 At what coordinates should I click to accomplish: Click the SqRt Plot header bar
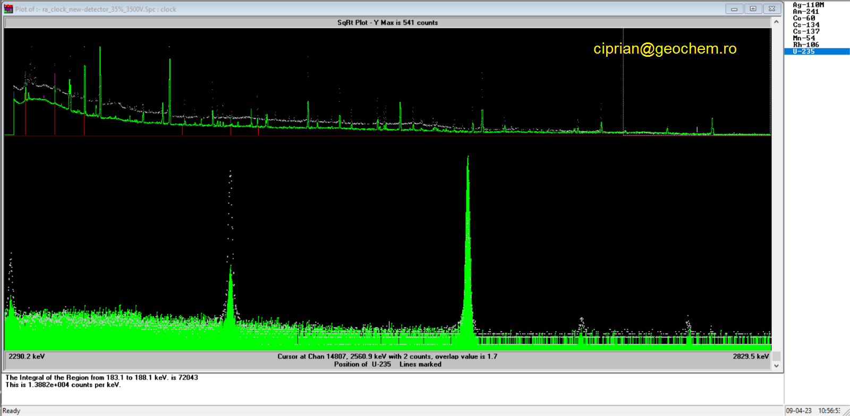pos(387,22)
